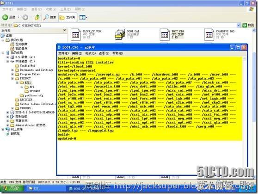
Task: Open the Back history dropdown arrow
Action: 18,17
